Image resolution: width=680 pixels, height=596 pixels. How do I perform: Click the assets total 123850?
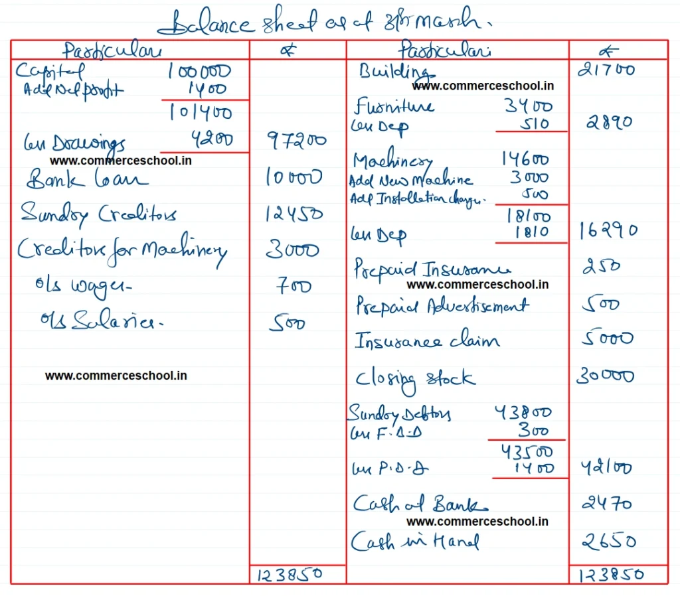click(x=612, y=575)
